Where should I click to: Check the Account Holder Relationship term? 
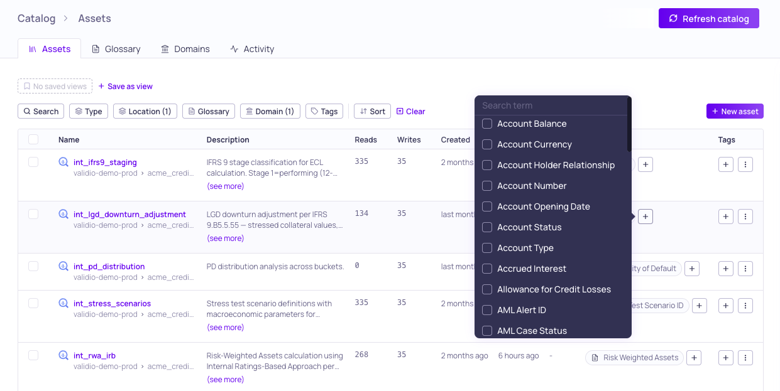[487, 165]
